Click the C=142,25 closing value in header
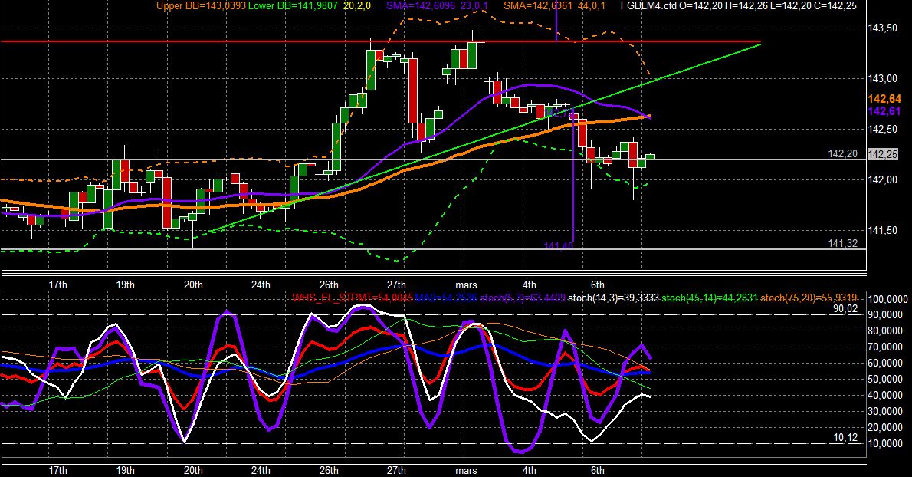Image resolution: width=912 pixels, height=477 pixels. coord(837,6)
